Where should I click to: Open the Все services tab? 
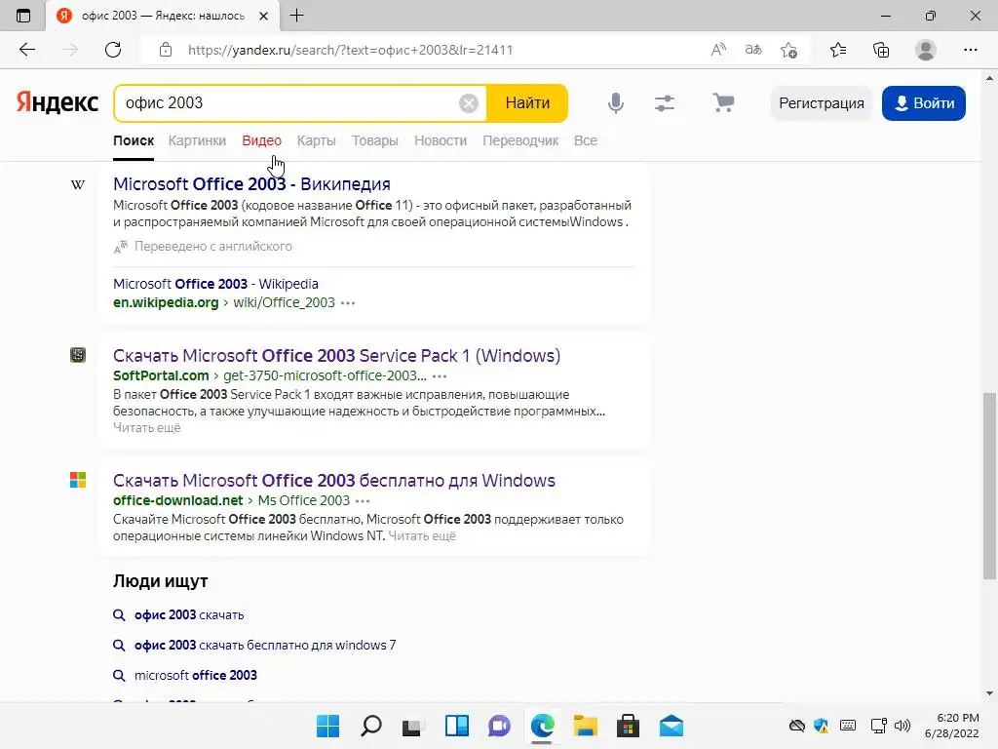click(586, 140)
